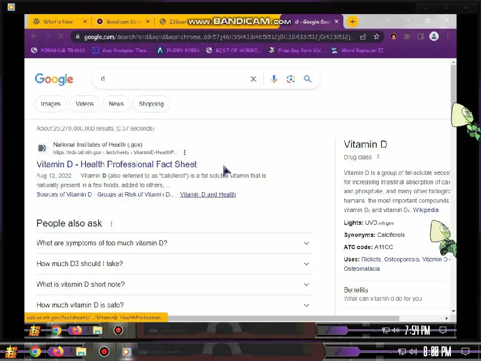Click the Chrome forward arrow button
This screenshot has height=361, width=481.
tap(47, 37)
